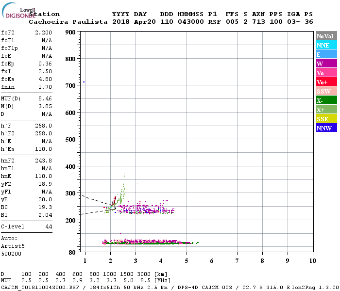Click the green Es layer echo band
Screen dimensions: 340x291
(x=150, y=243)
